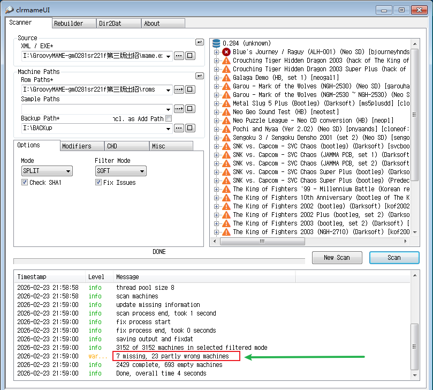Enable the Incl. as Add Path checkbox
Screen dimensions: 433x390
click(169, 119)
